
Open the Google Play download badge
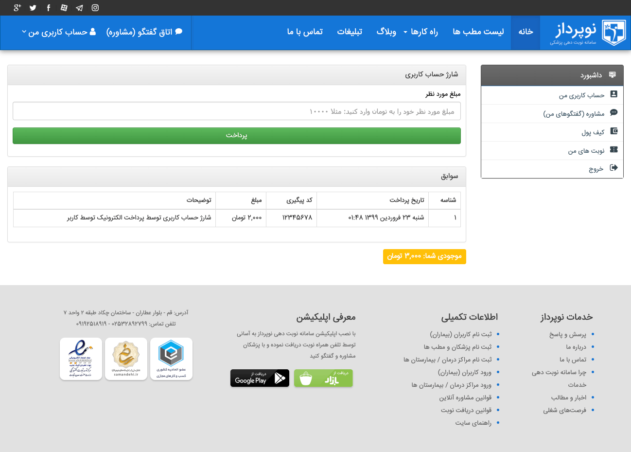tap(260, 378)
